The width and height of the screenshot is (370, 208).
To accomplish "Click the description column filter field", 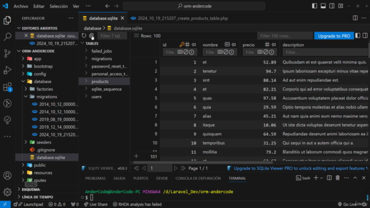I will pos(325,52).
